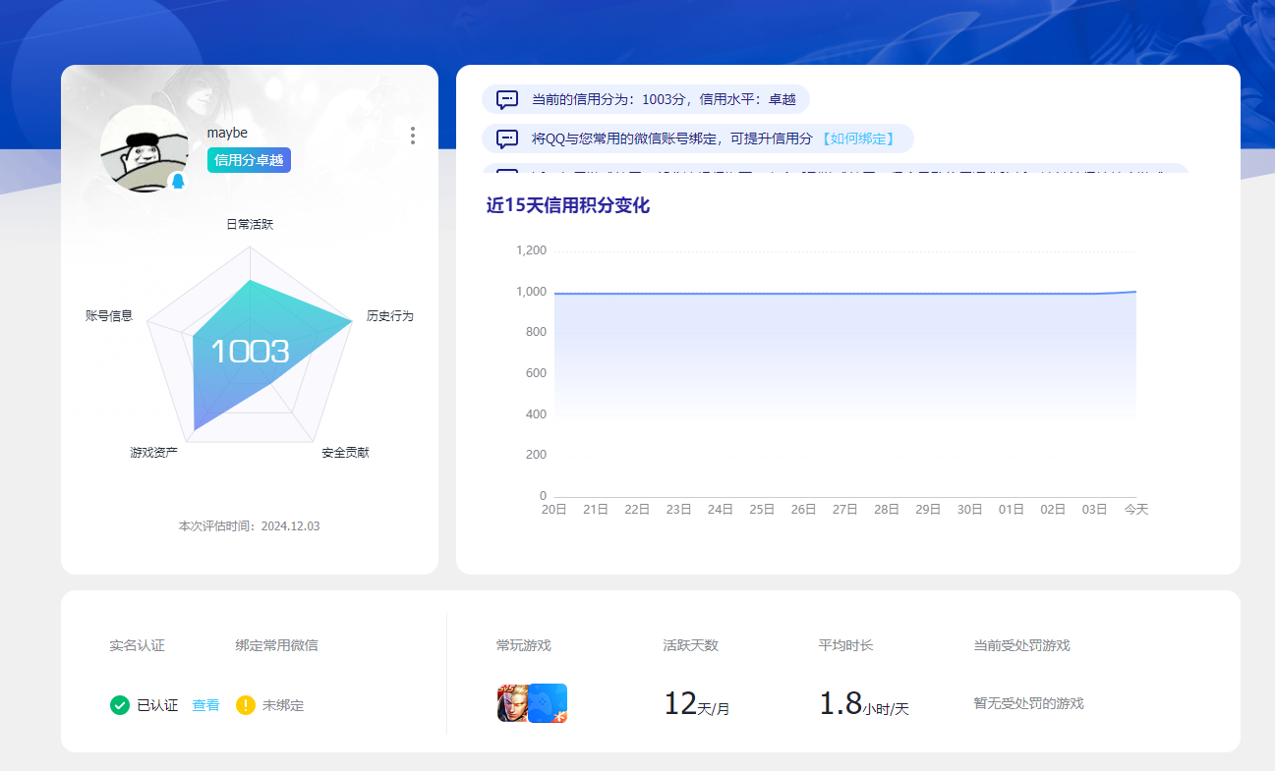This screenshot has height=771, width=1275.
Task: Click the 27日 label on chart axis
Action: point(845,510)
